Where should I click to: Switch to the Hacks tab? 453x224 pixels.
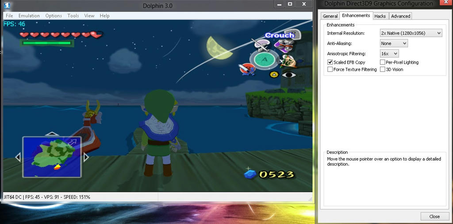pos(380,16)
